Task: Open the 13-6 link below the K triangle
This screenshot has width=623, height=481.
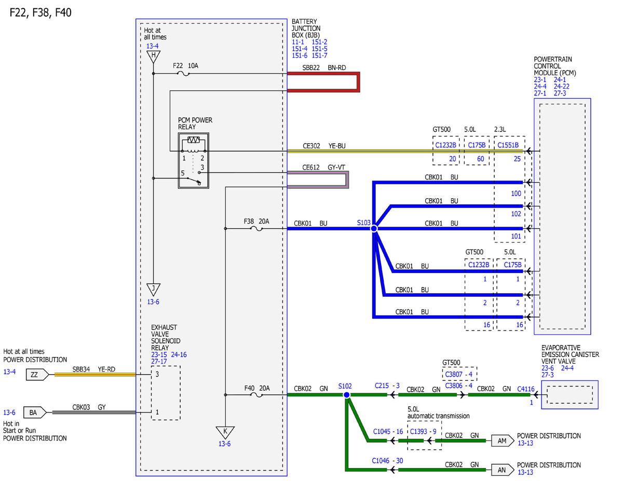Action: click(224, 444)
